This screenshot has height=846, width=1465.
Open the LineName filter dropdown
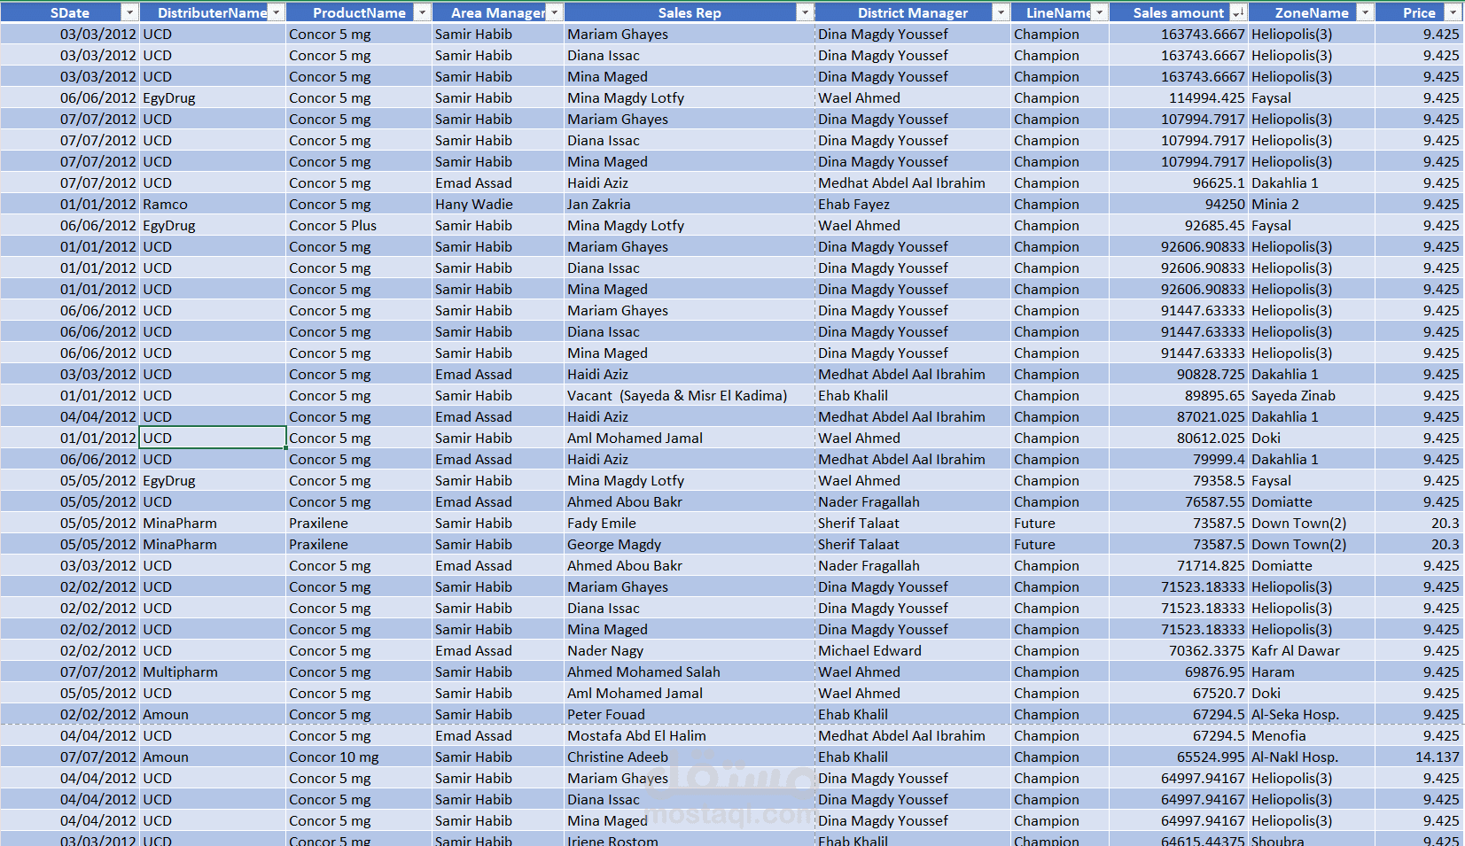point(1099,12)
